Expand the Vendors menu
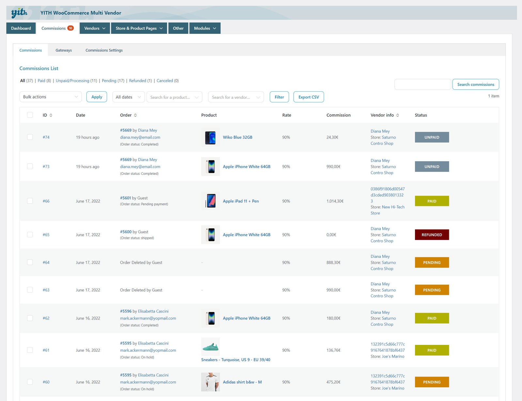 [95, 28]
